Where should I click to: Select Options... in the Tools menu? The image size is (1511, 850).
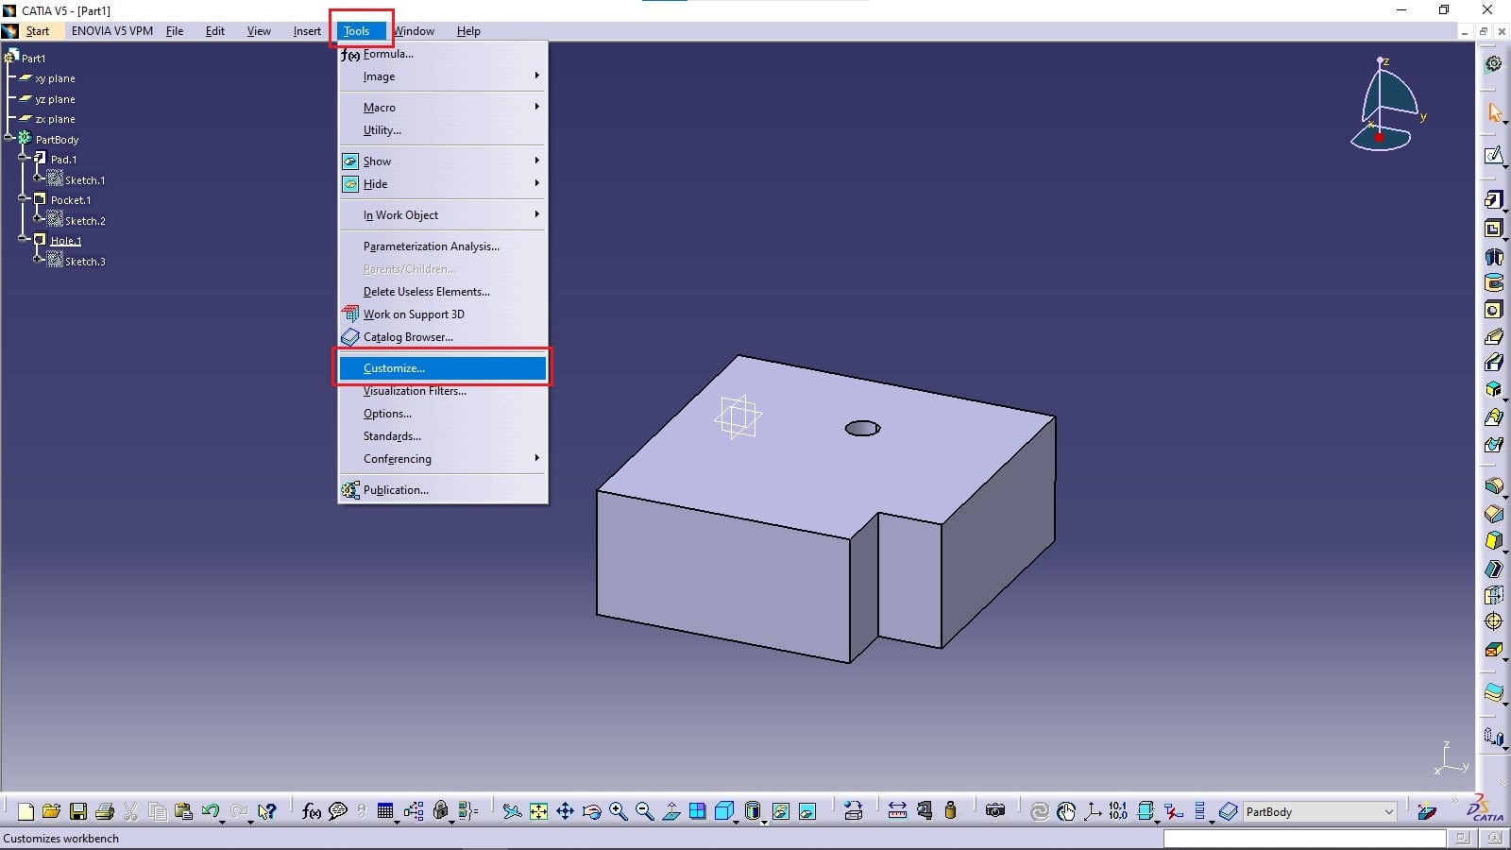[387, 414]
